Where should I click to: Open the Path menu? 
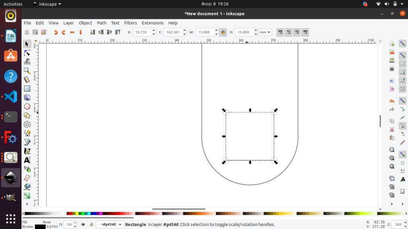102,23
